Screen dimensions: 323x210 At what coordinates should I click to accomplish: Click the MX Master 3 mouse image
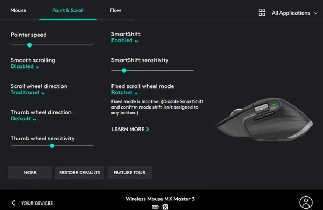(x=264, y=120)
